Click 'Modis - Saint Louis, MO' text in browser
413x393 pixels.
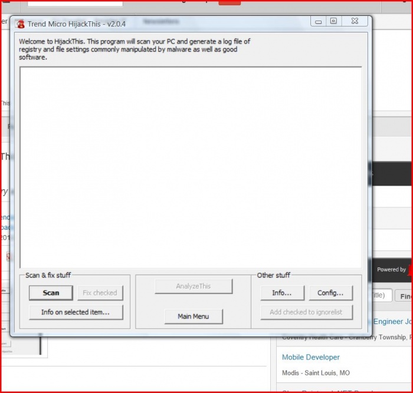[x=316, y=373]
